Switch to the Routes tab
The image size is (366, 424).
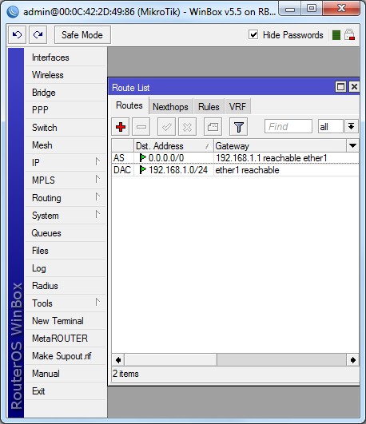(129, 105)
